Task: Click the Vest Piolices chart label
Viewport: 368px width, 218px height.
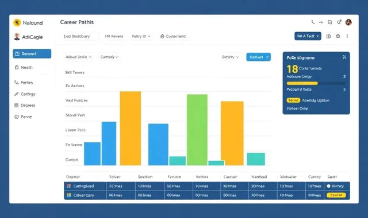Action: click(76, 100)
